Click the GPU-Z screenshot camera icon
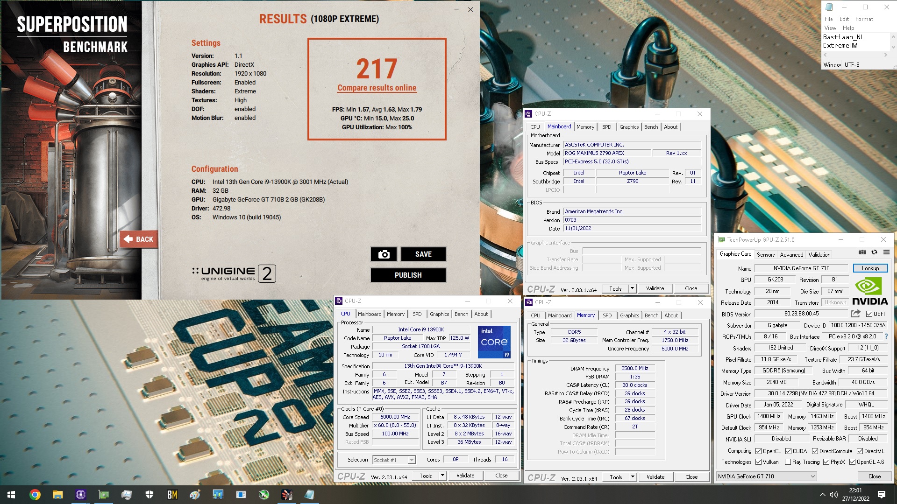Viewport: 897px width, 504px height. coord(862,252)
